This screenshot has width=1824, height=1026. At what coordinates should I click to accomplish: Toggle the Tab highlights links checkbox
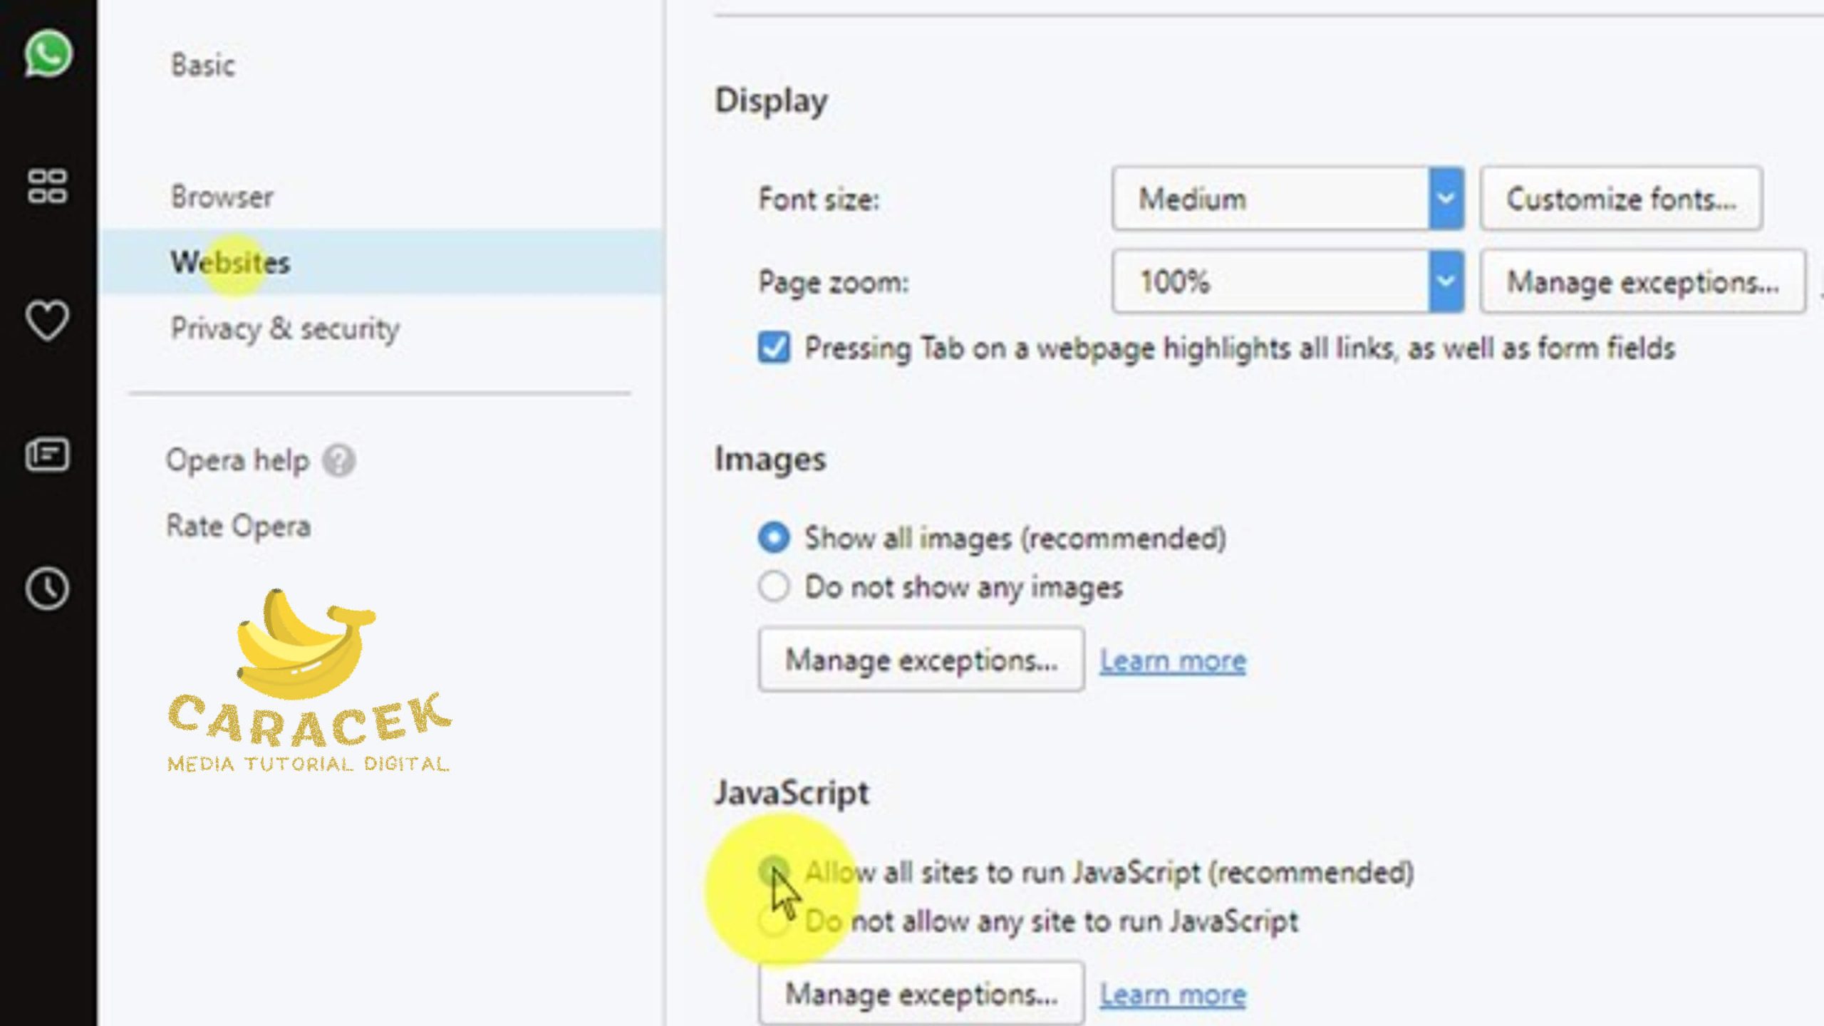click(774, 348)
